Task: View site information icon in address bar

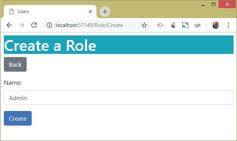Action: (49, 25)
